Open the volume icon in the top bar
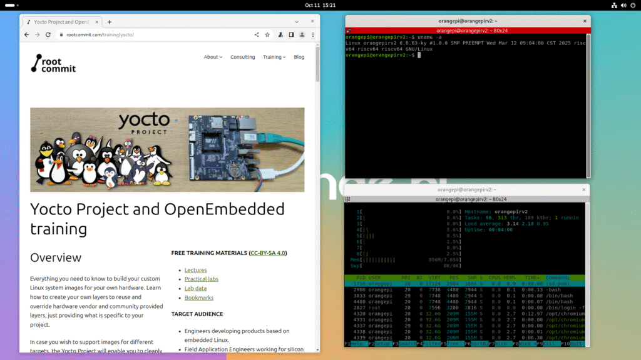The height and width of the screenshot is (360, 641). 623,6
